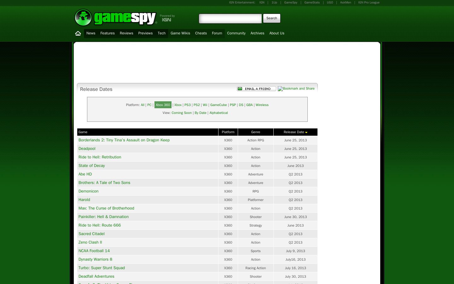Filter platform by PS2
The width and height of the screenshot is (454, 284).
[x=197, y=105]
